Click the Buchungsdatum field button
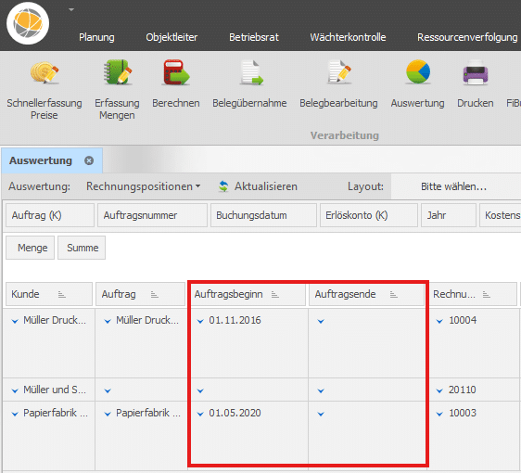Image resolution: width=521 pixels, height=473 pixels. [x=263, y=215]
